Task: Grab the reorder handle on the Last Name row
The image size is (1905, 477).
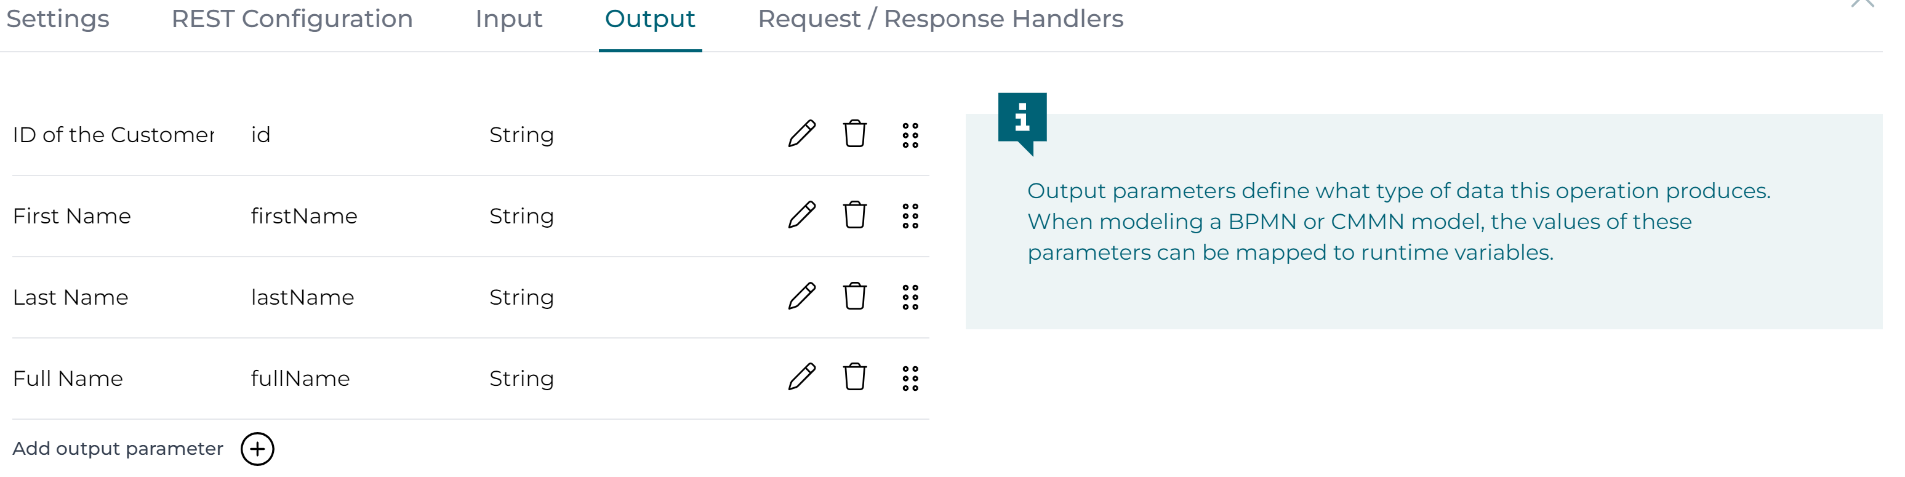Action: (x=910, y=297)
